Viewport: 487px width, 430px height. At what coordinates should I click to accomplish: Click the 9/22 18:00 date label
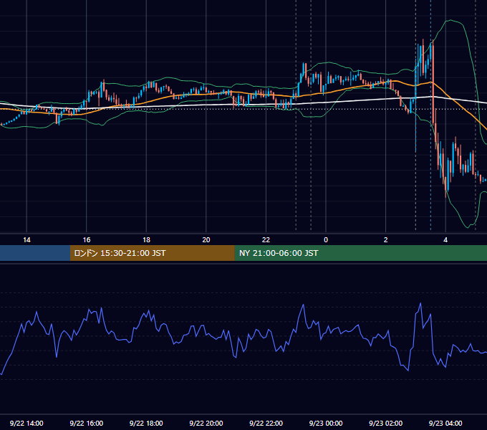coord(146,423)
